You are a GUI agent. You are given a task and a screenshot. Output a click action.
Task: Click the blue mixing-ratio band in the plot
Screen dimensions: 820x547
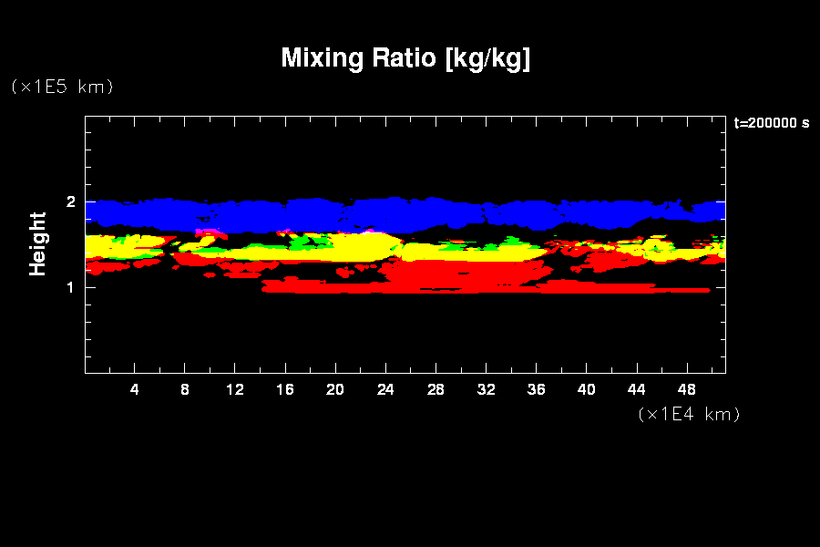(x=405, y=214)
